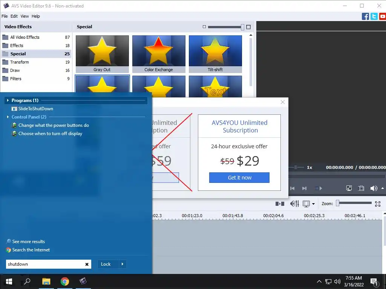Open taskbar search magnifier
Screen dimensions: 386x289
[27, 281]
